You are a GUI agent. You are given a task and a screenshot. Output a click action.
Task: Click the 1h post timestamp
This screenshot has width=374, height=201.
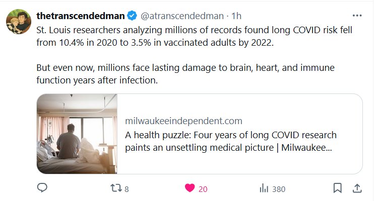click(x=236, y=16)
